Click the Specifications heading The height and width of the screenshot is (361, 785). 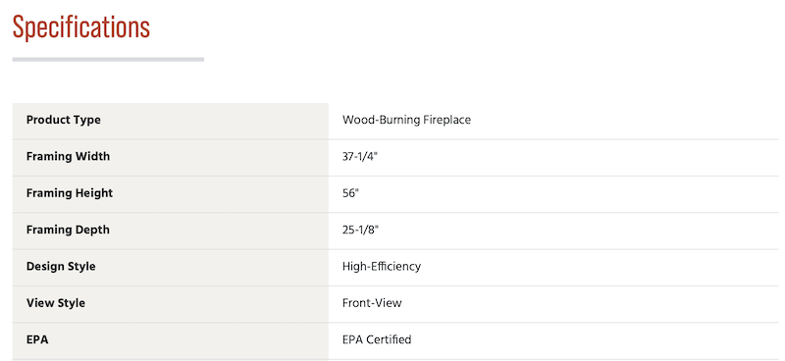pyautogui.click(x=81, y=27)
